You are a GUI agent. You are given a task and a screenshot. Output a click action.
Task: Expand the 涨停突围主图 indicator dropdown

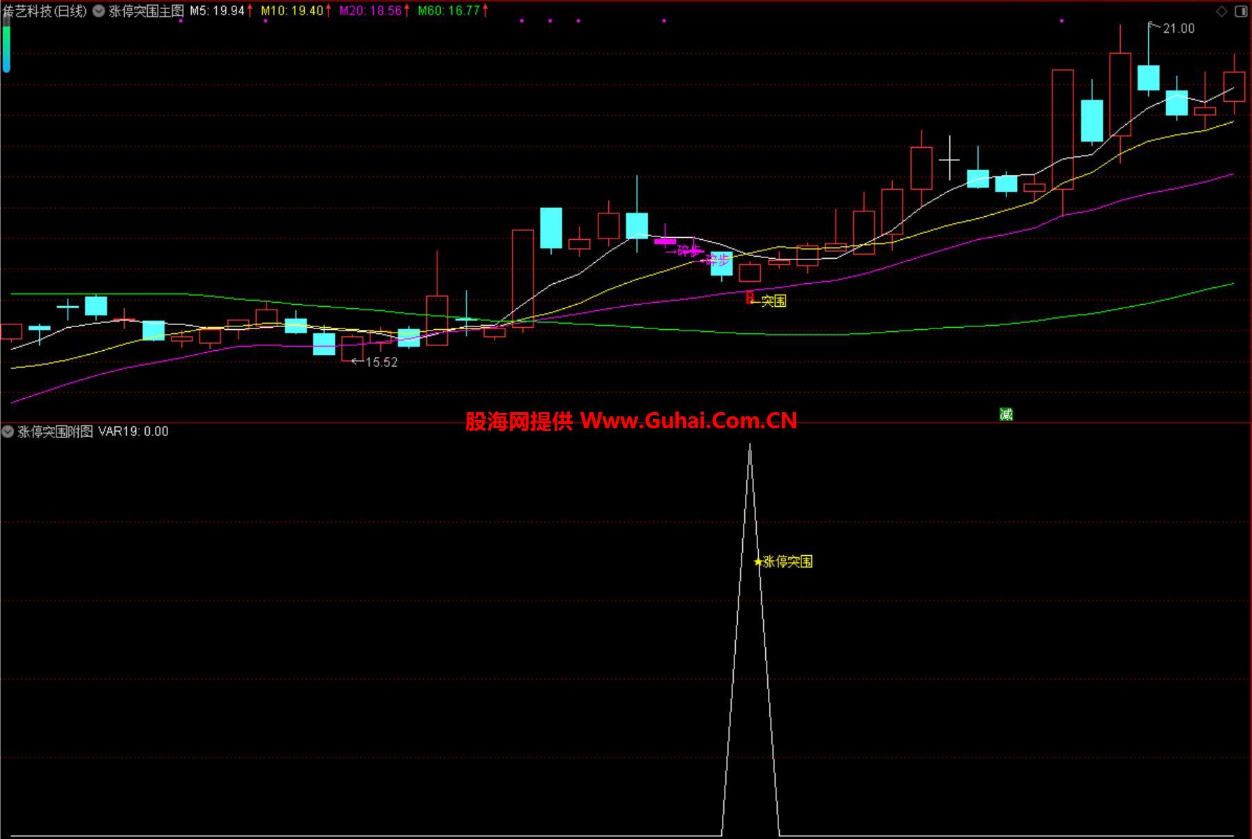99,11
